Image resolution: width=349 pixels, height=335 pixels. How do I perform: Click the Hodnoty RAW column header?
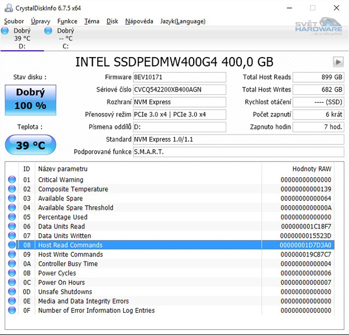point(298,169)
